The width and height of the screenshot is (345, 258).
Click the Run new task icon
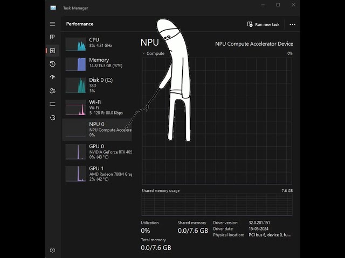pos(250,24)
